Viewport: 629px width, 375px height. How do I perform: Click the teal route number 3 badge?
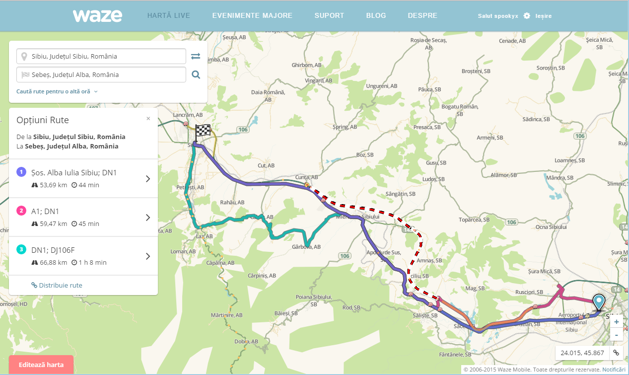(21, 249)
